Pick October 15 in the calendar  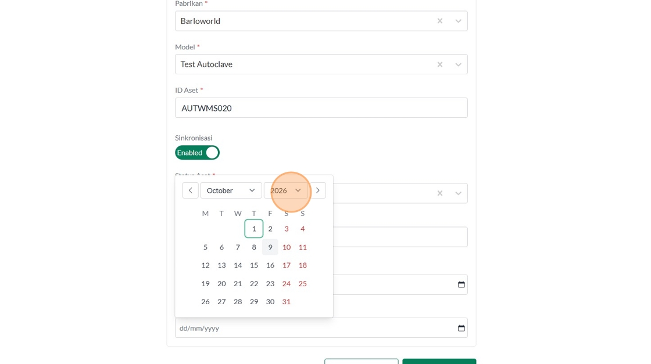tap(254, 265)
